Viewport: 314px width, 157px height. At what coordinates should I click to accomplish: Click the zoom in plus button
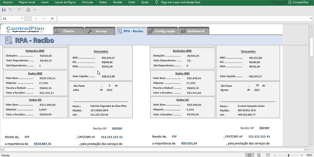[302, 155]
